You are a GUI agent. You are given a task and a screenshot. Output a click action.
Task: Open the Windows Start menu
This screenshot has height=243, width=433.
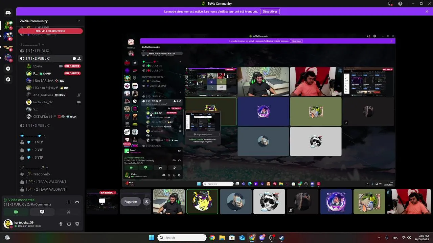click(152, 238)
